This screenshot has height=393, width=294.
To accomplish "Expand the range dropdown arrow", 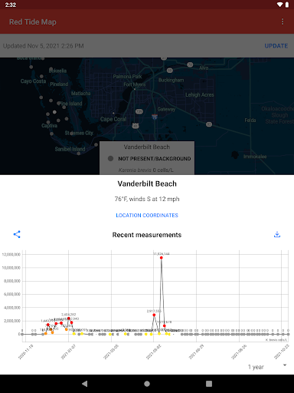I will pos(285,365).
